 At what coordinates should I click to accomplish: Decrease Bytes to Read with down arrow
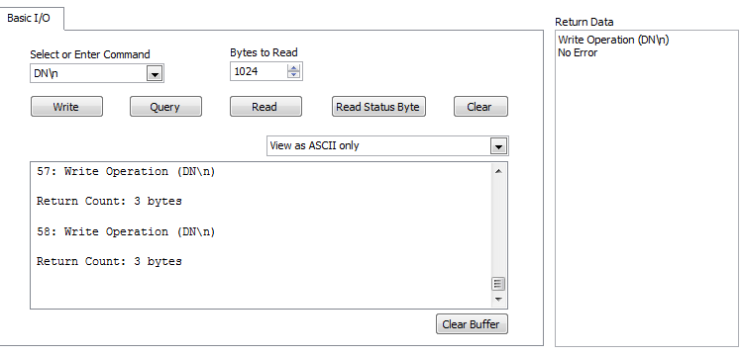tap(294, 75)
